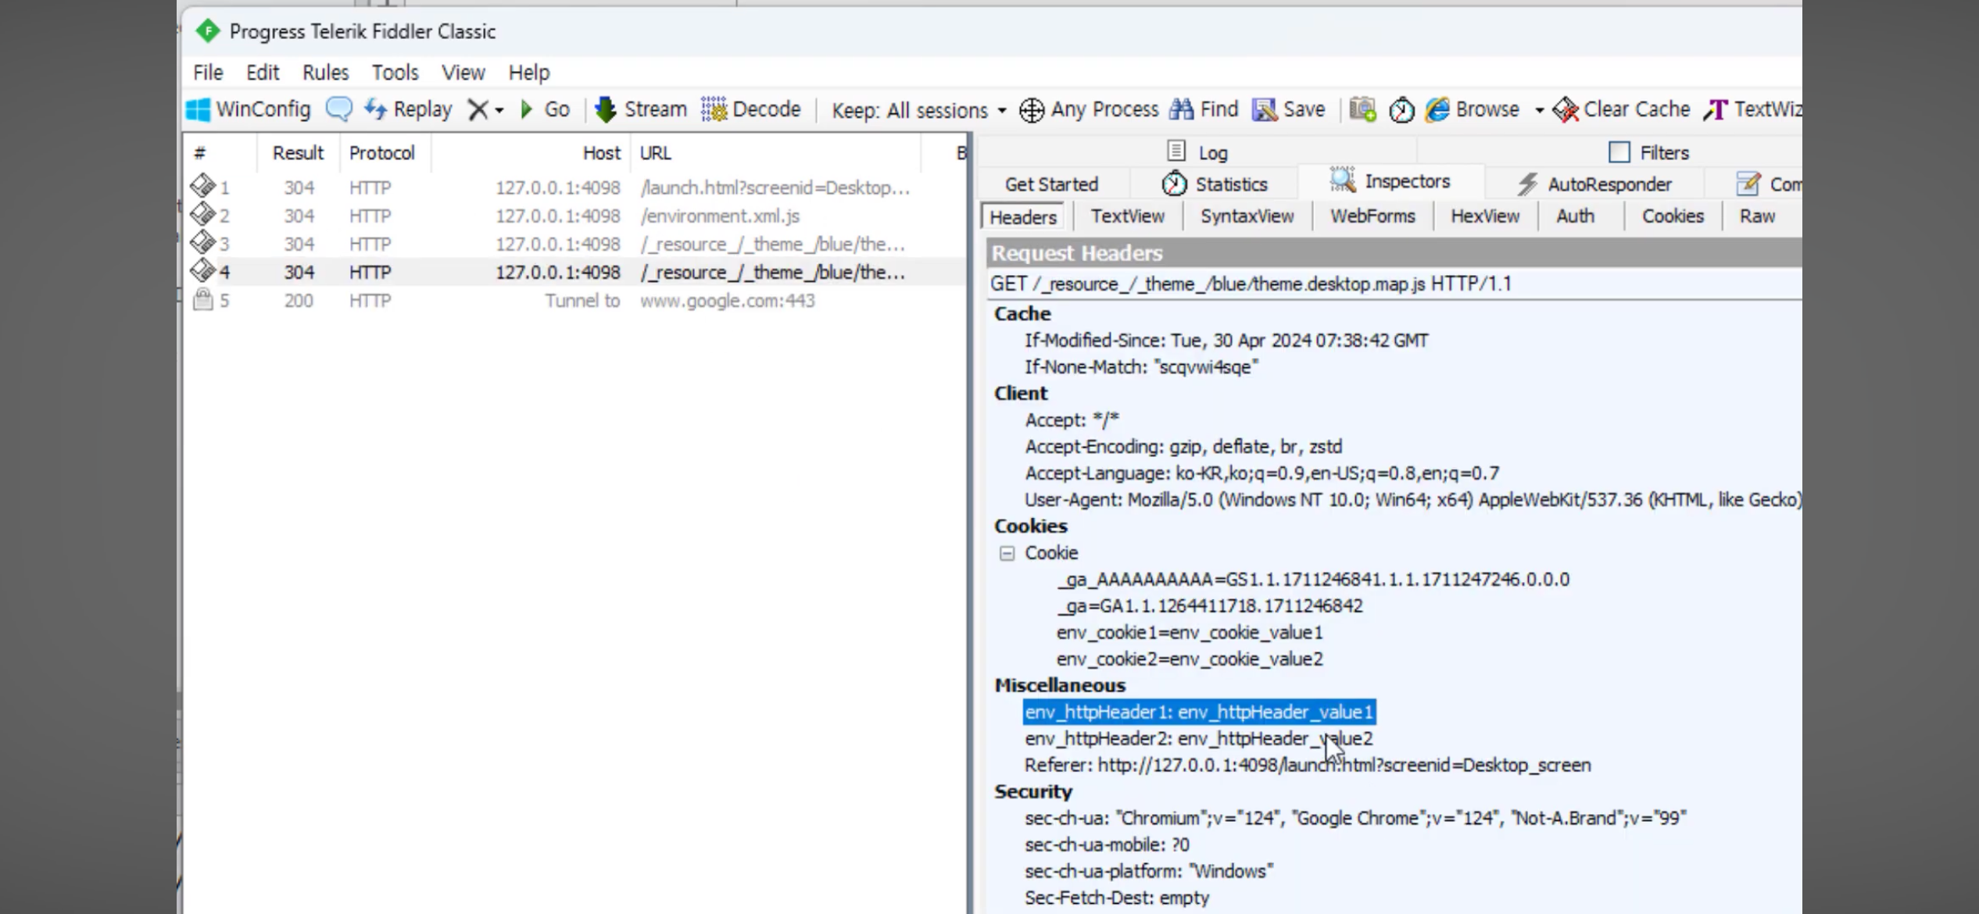
Task: Collapse the Cookie tree node
Action: [x=1007, y=553]
